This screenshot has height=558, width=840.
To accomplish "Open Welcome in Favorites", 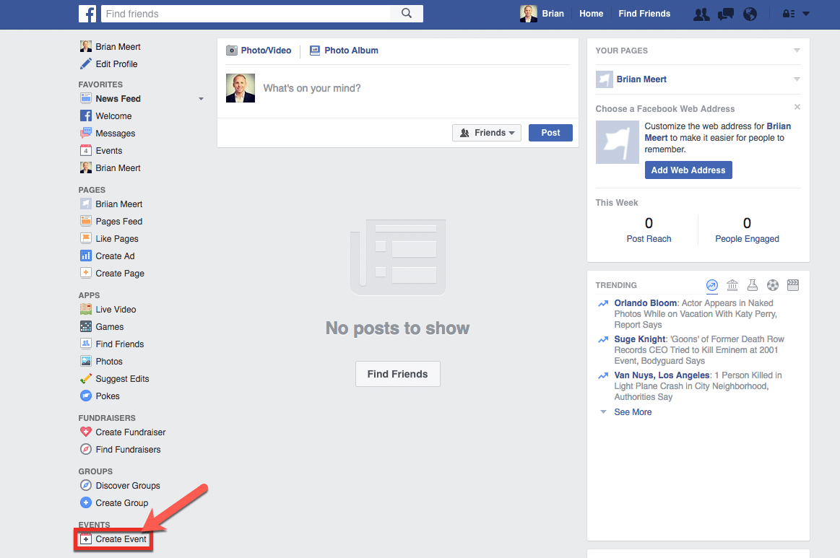I will (113, 115).
